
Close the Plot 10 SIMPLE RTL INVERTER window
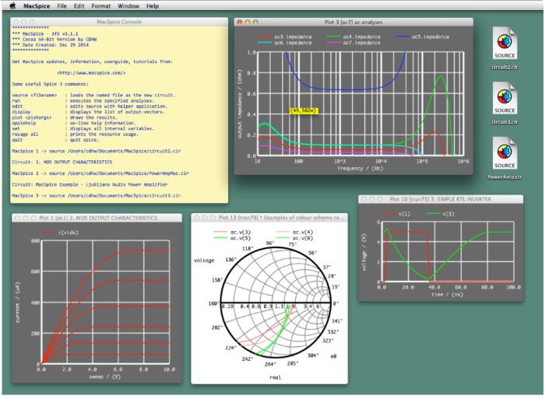coord(364,199)
